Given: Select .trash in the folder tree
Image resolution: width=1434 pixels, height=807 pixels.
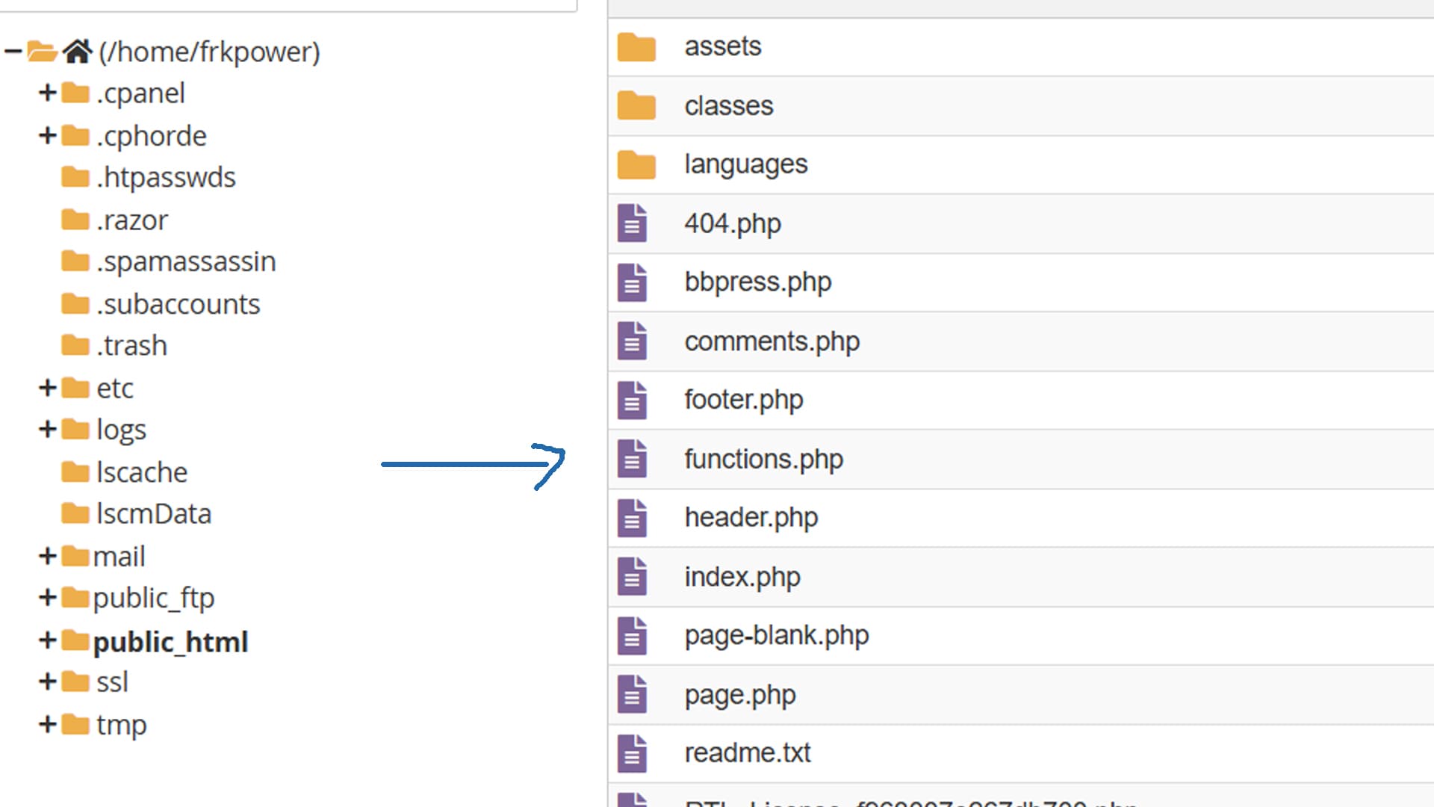Looking at the screenshot, I should (x=131, y=346).
